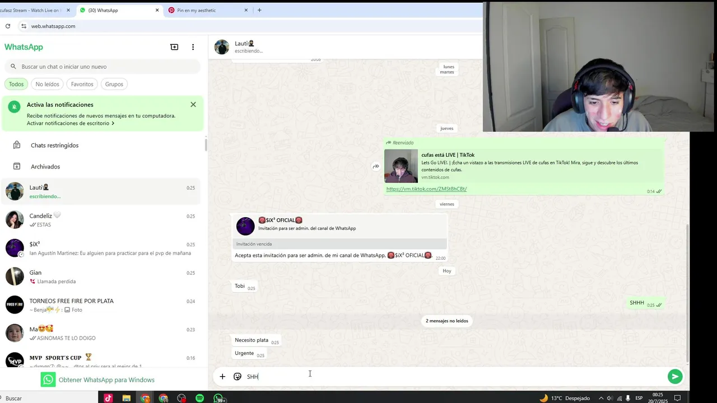Open the new chat icon
Screen dimensions: 717x403
[174, 47]
